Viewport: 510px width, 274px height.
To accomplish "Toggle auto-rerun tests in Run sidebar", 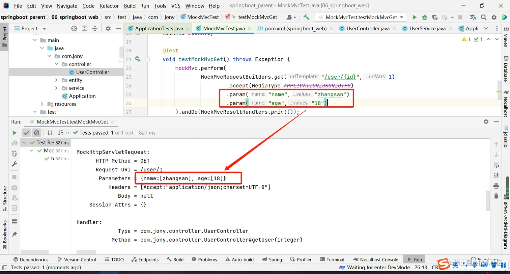I will pos(14,154).
